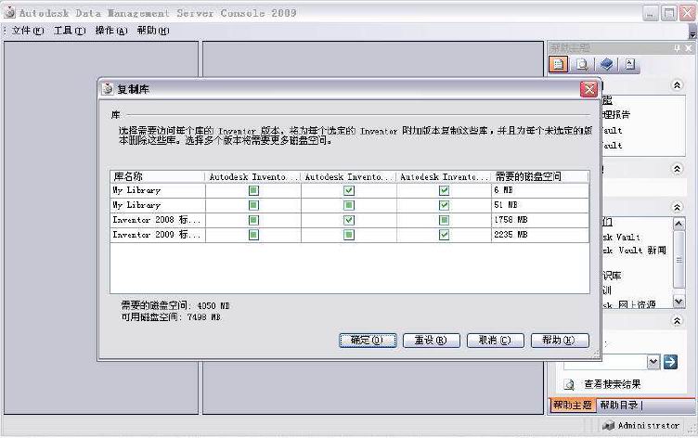Click the blue go arrow beside search box
Viewport: 698px width, 438px height.
tap(670, 361)
